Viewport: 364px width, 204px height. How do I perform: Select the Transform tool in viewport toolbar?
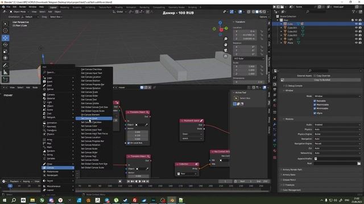tap(5, 58)
